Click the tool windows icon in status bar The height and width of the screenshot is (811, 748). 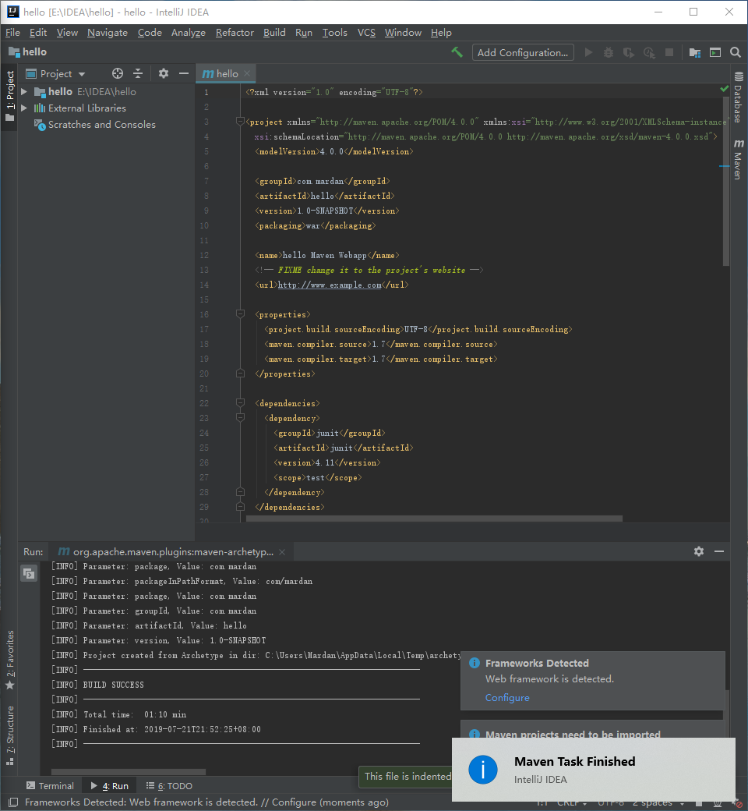(x=13, y=802)
